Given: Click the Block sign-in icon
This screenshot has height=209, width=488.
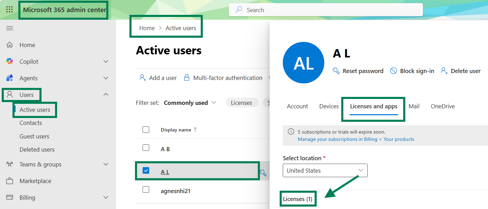Looking at the screenshot, I should [394, 71].
